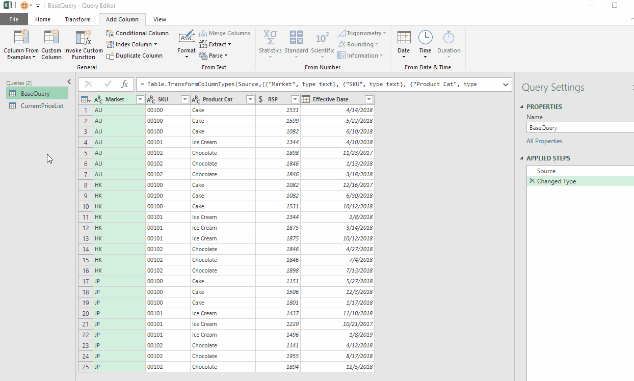Switch to the Transform tab
634x381 pixels.
tap(77, 19)
